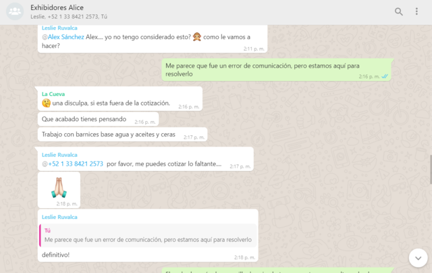
Task: Select 'por favor, me puedes cotizar lo faltante....' text
Action: pos(164,164)
